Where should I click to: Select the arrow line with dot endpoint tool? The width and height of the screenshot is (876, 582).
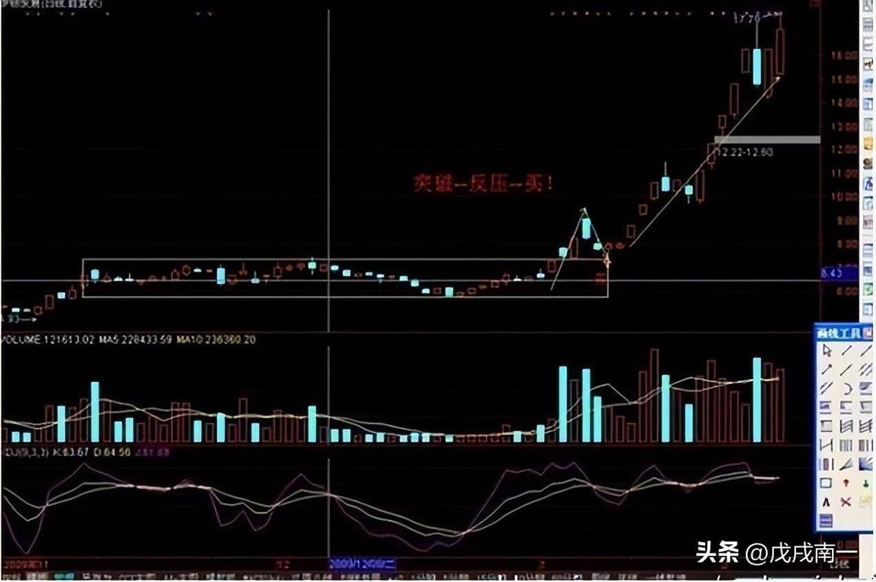point(826,369)
